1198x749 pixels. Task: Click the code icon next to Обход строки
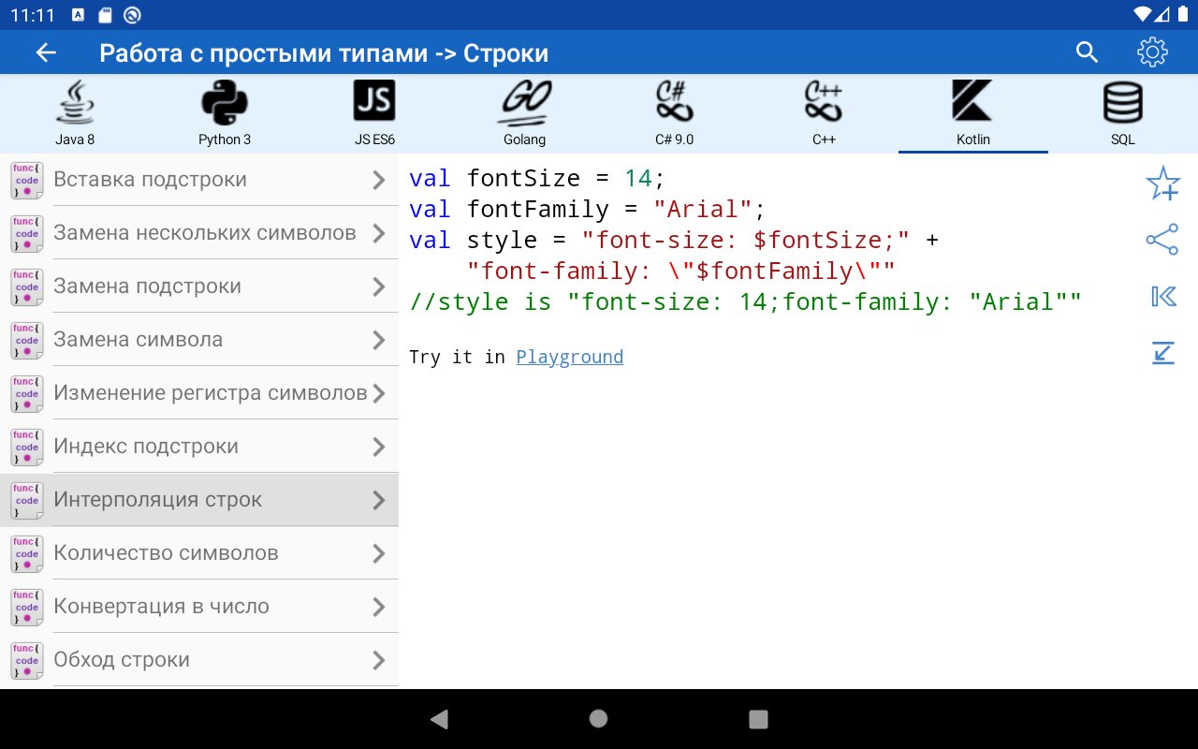(x=26, y=660)
